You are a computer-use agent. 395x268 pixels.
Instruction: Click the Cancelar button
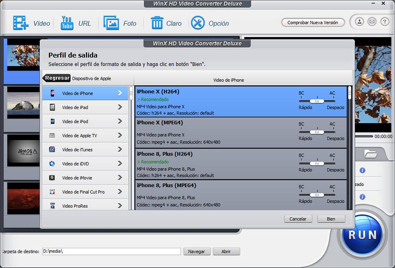pos(298,219)
